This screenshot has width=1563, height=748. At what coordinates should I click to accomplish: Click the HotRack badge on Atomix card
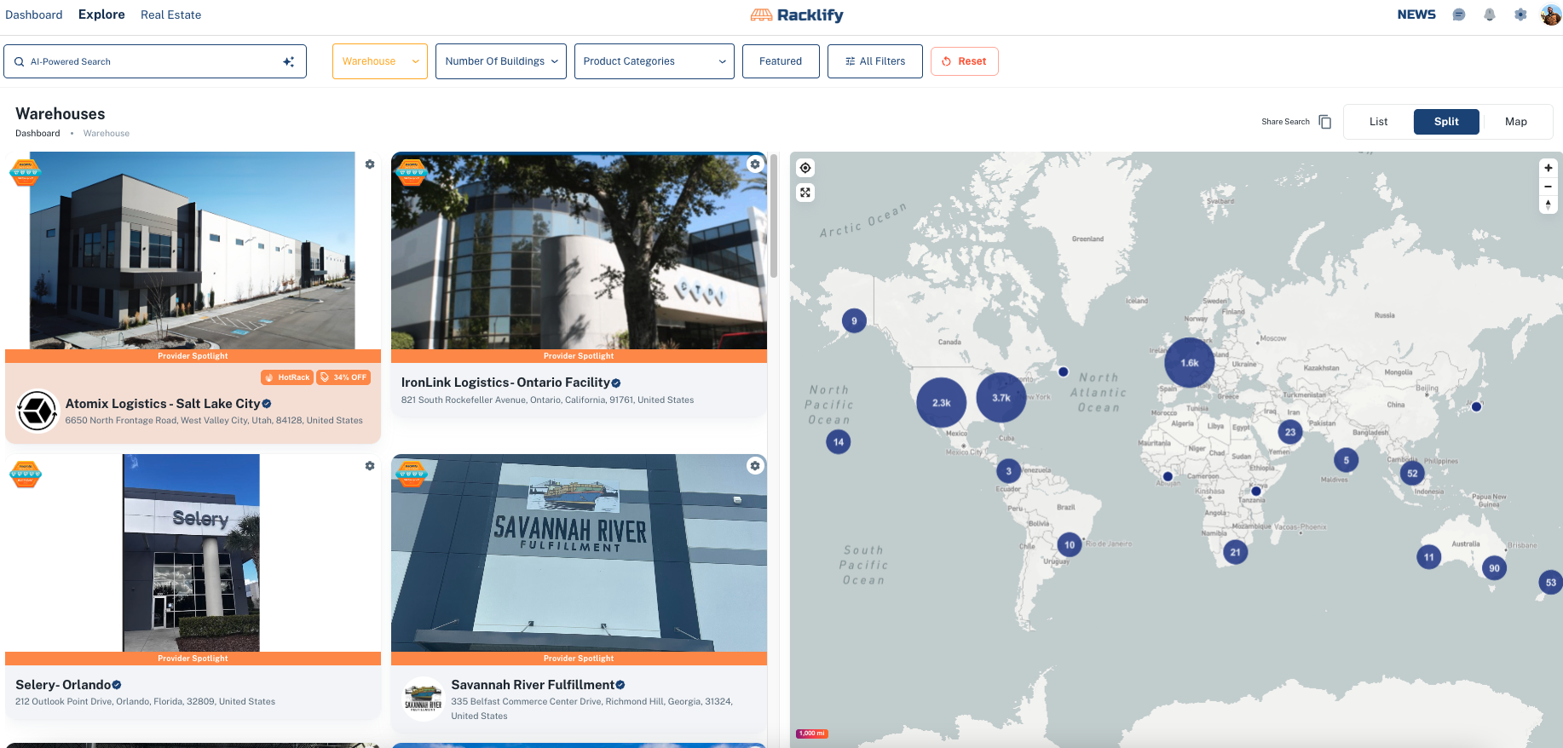[x=287, y=377]
